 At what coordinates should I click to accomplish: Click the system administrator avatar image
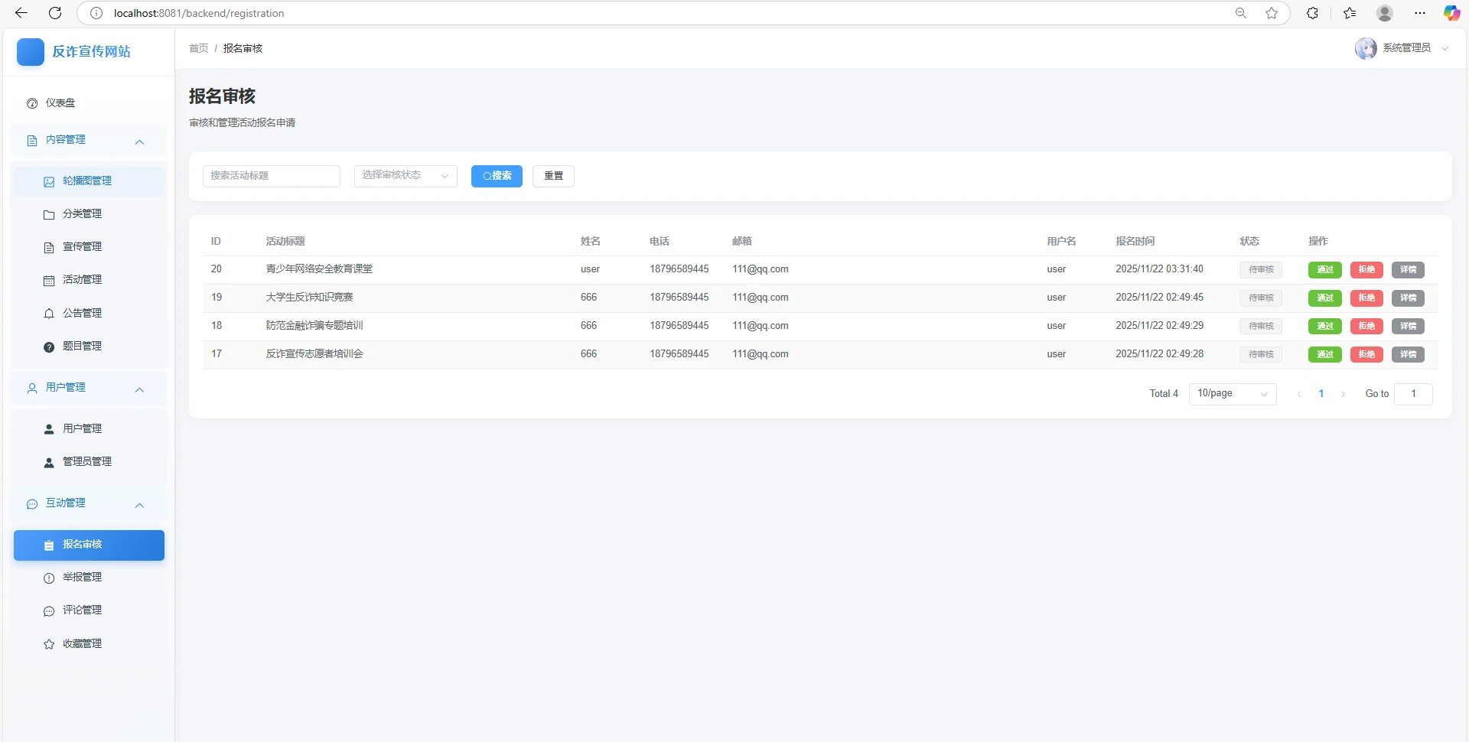coord(1366,48)
